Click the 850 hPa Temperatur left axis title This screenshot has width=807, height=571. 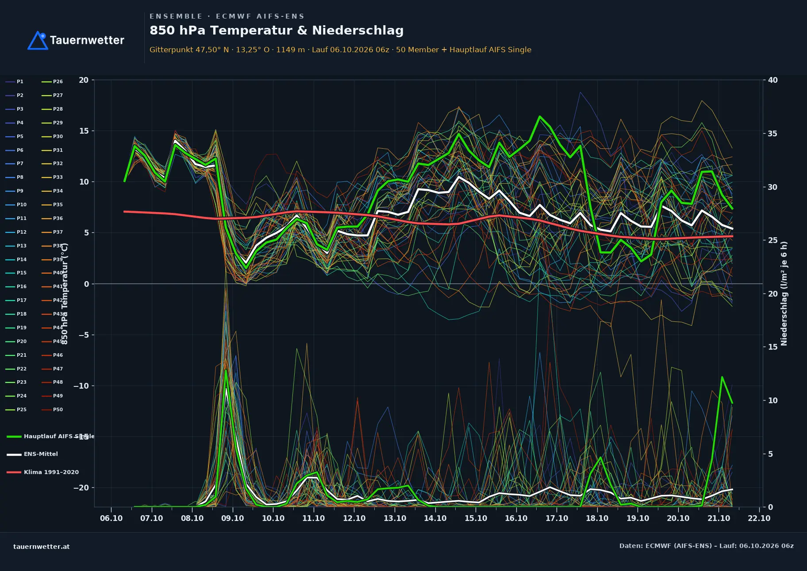point(65,293)
